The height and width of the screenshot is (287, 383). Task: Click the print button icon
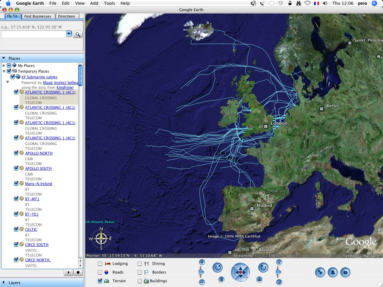tap(332, 272)
